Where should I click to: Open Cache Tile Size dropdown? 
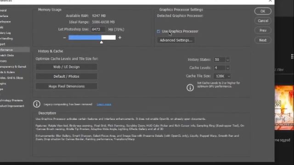(x=222, y=76)
